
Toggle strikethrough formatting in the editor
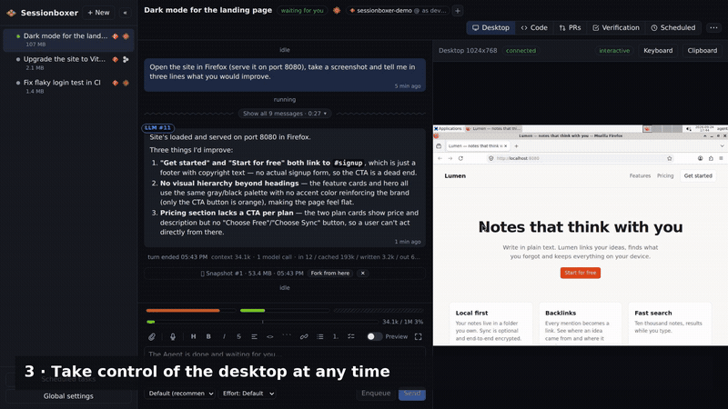tap(238, 336)
